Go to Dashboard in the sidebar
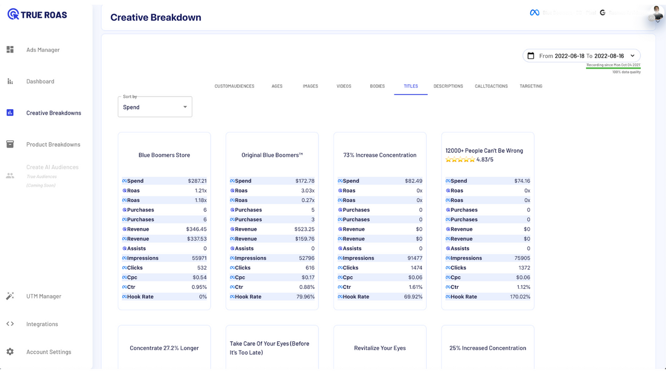Image resolution: width=666 pixels, height=374 pixels. pos(40,82)
